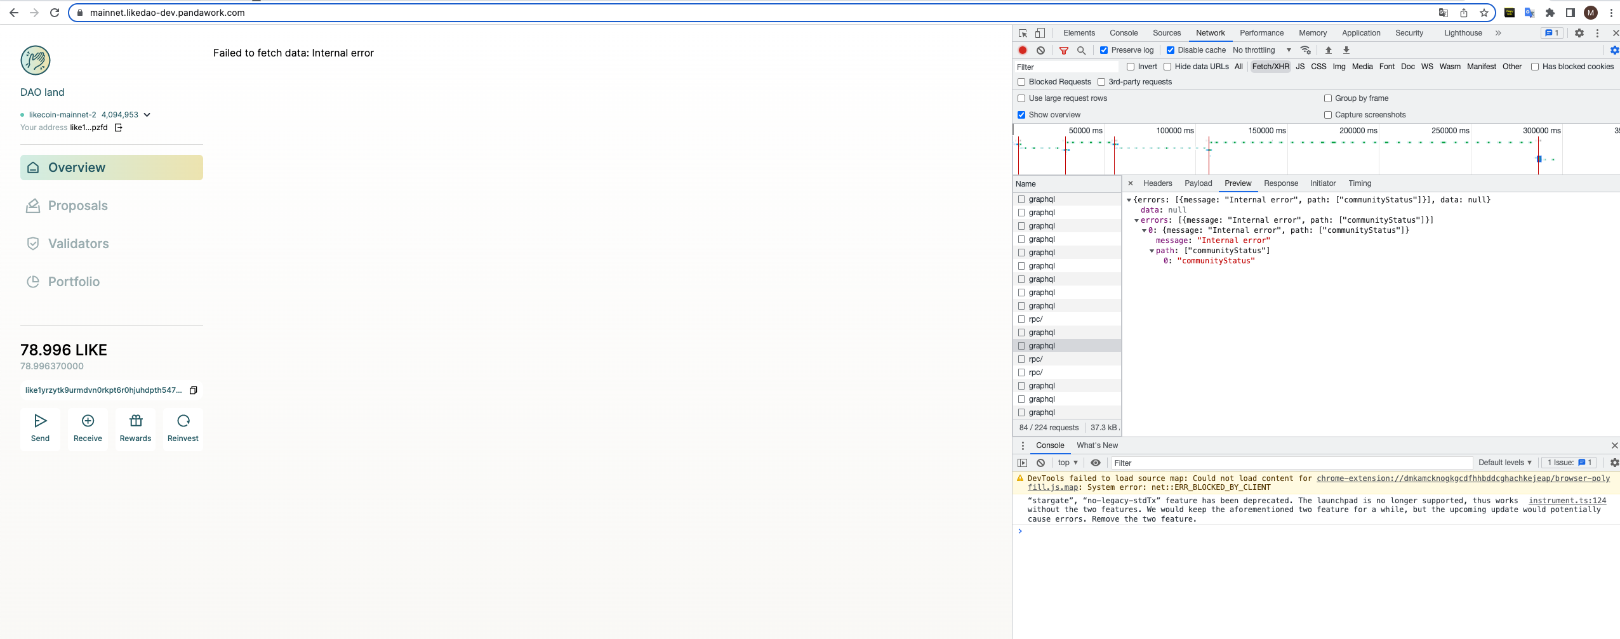The image size is (1620, 639).
Task: Enable 3rd-party requests checkbox
Action: point(1101,82)
